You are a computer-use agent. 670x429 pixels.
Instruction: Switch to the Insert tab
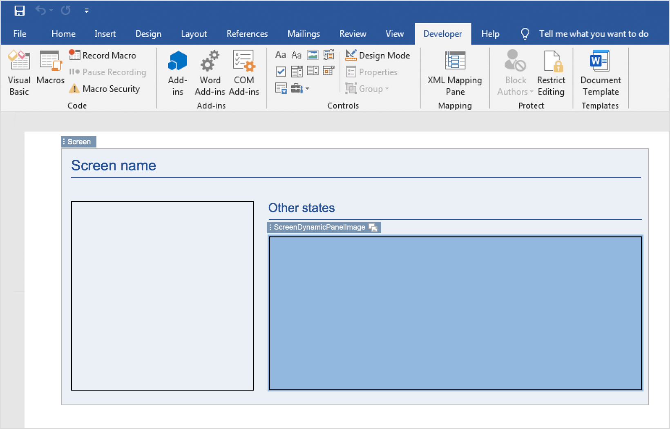105,34
